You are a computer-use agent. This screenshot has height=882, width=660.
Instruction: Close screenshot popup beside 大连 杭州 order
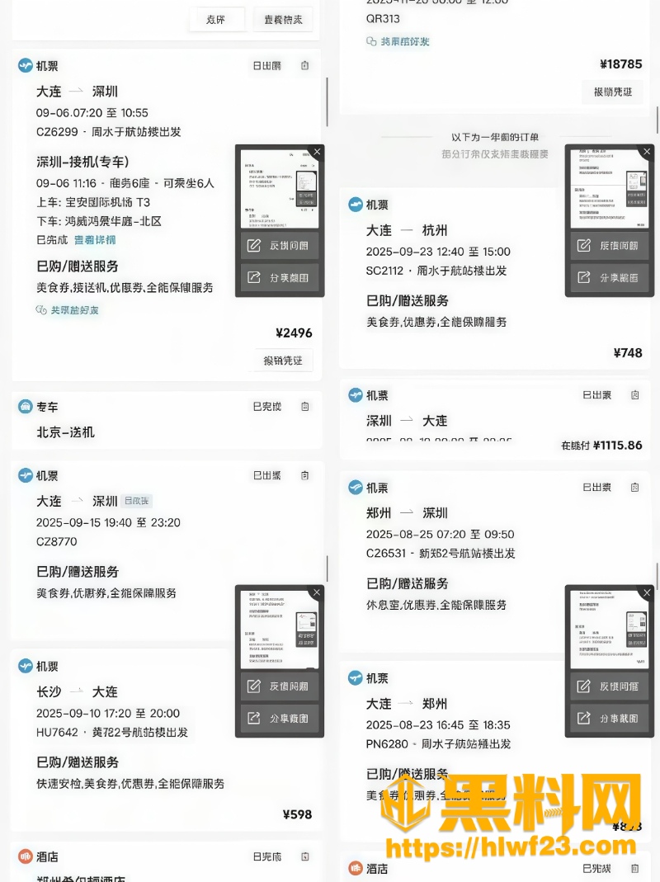[x=647, y=151]
